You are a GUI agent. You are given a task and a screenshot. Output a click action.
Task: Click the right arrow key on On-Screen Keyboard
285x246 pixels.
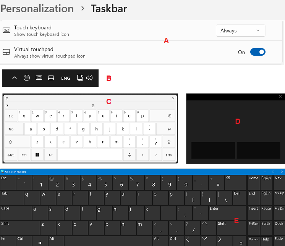tap(225, 241)
